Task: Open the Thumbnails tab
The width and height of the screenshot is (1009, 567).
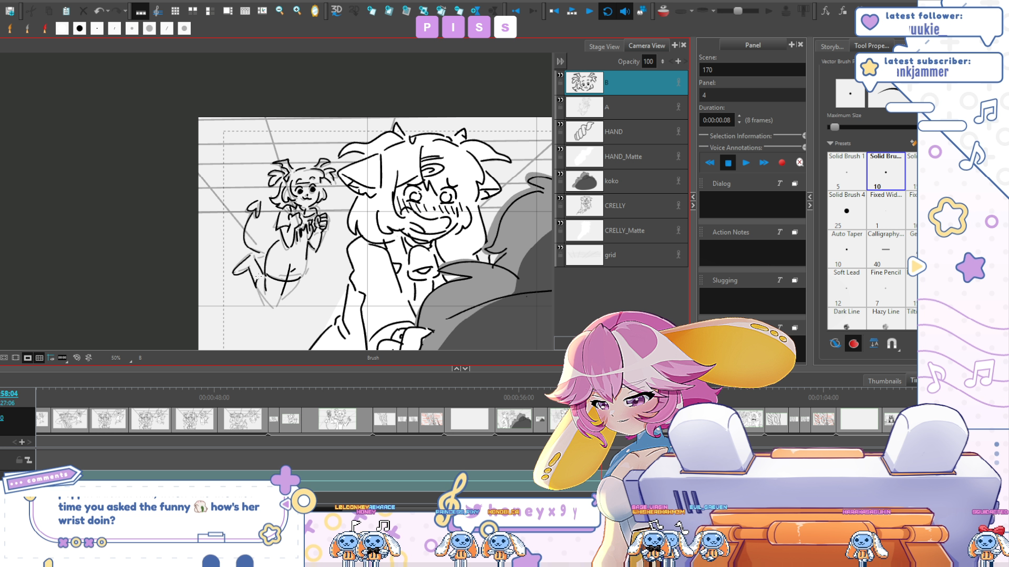Action: pyautogui.click(x=884, y=381)
